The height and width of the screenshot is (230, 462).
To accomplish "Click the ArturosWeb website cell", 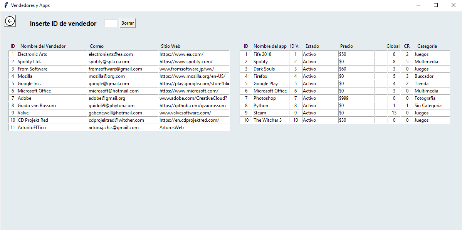I will (194, 128).
